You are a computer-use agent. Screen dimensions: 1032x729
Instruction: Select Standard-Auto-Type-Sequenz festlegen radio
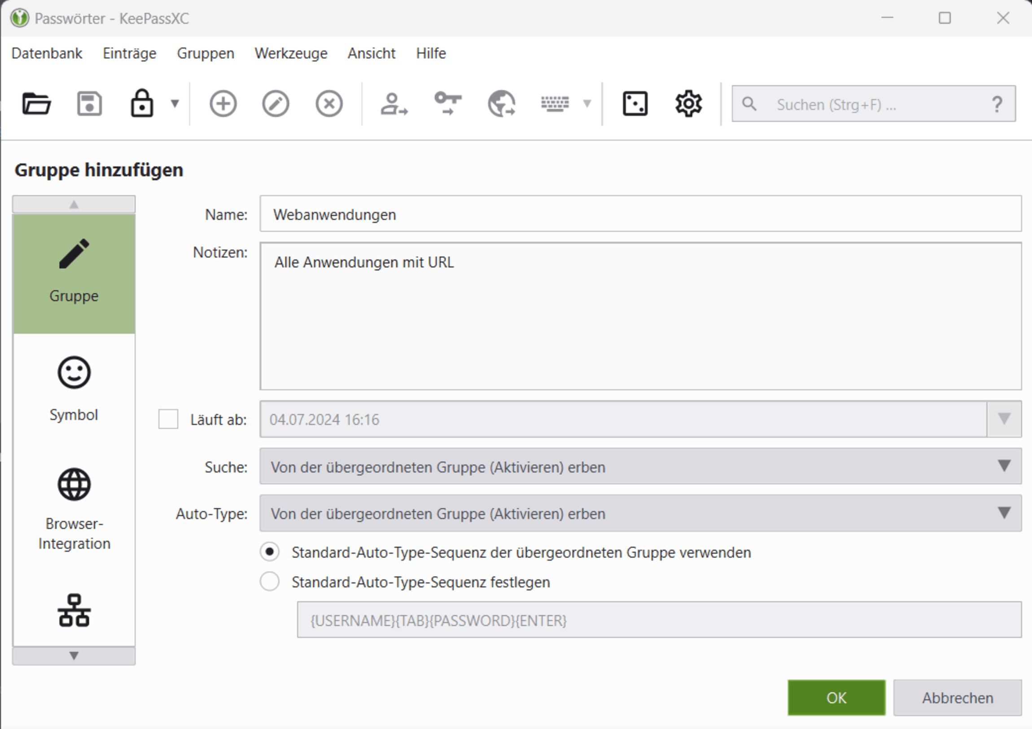[270, 581]
